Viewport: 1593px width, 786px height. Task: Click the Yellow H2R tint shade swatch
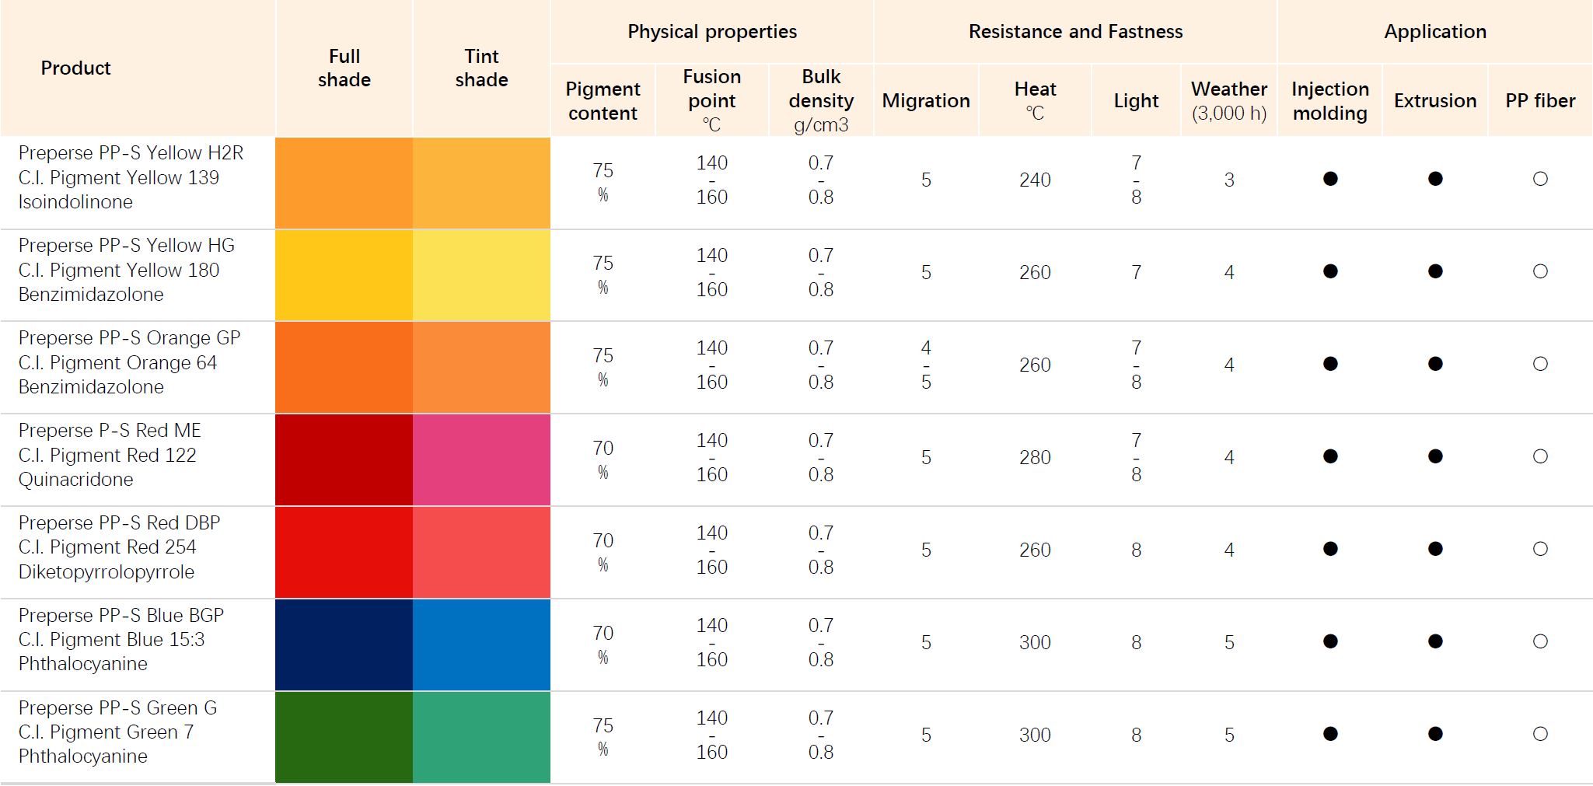[x=481, y=183]
